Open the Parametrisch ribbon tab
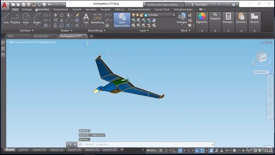 61,9
